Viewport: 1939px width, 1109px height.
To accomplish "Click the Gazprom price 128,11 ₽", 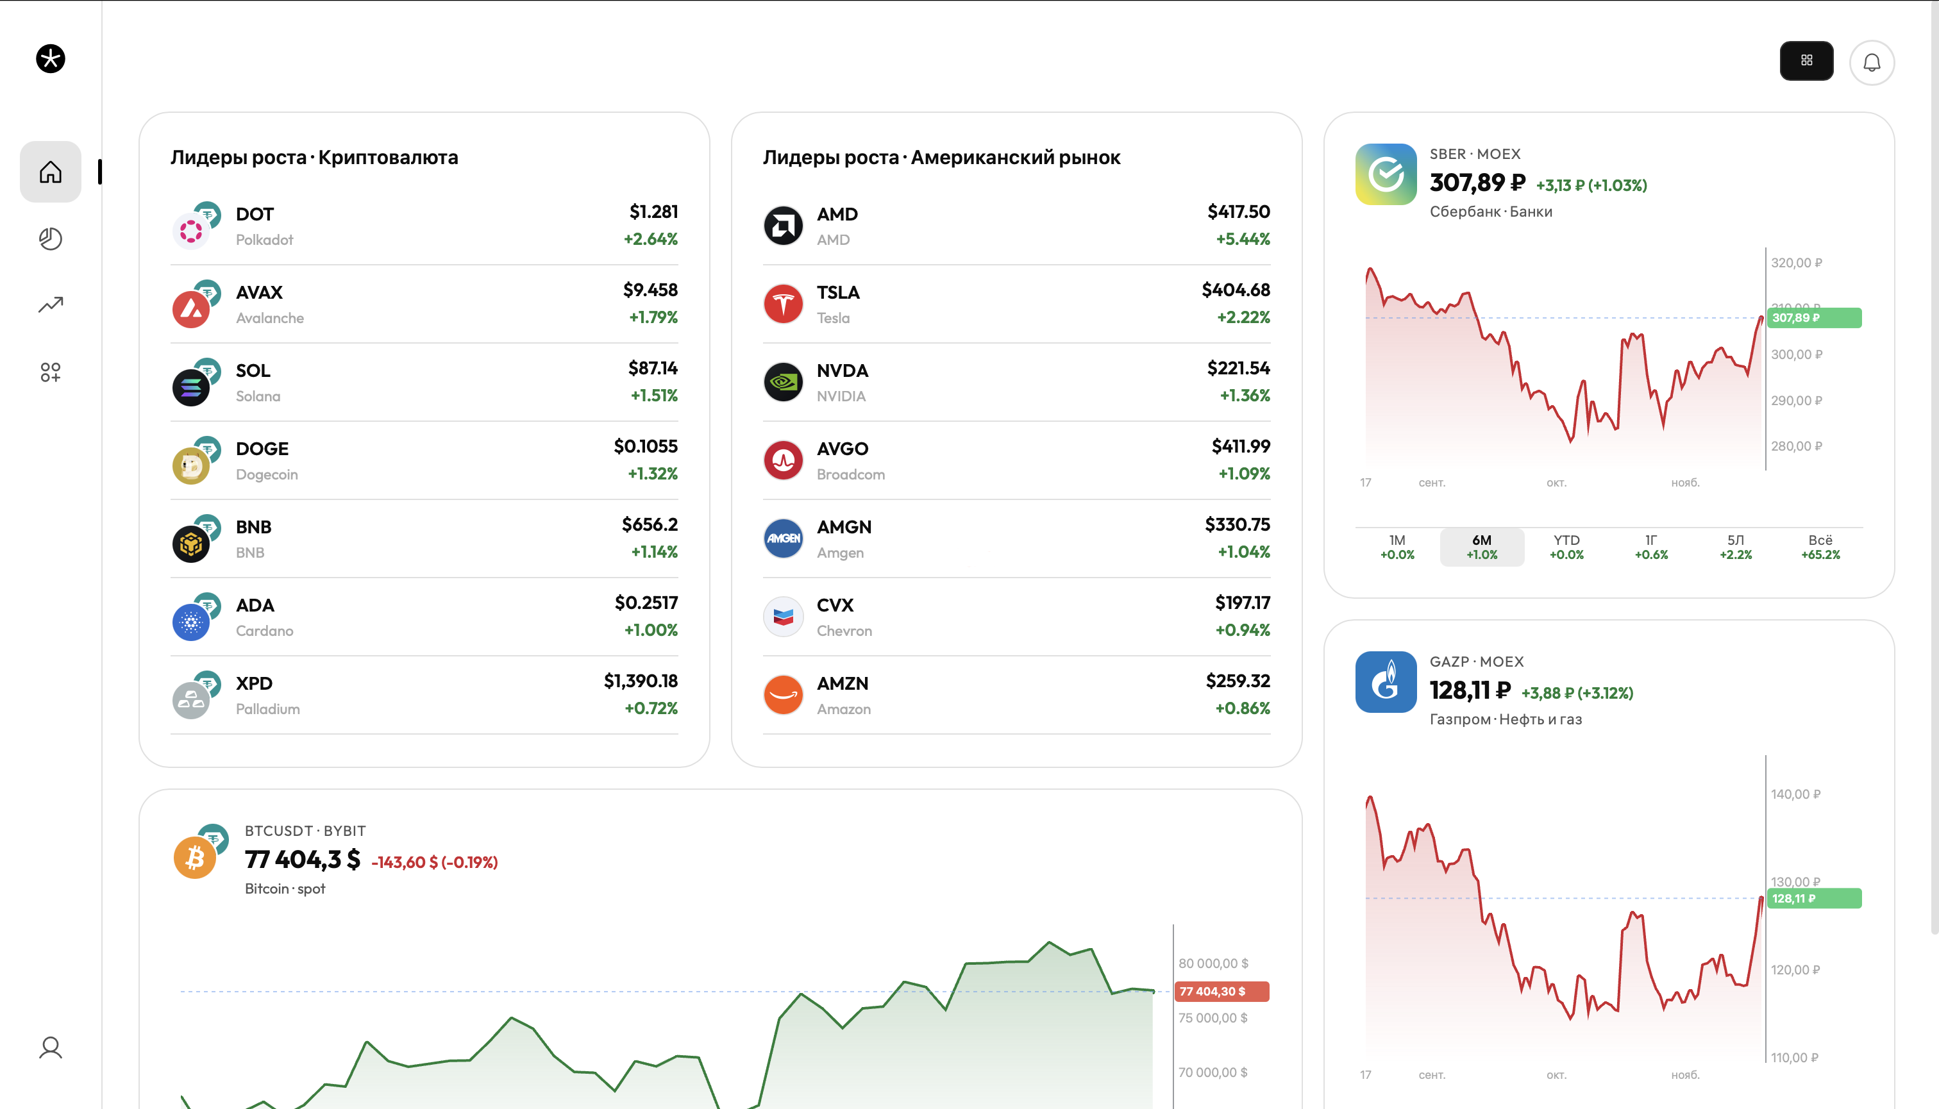I will (x=1470, y=690).
